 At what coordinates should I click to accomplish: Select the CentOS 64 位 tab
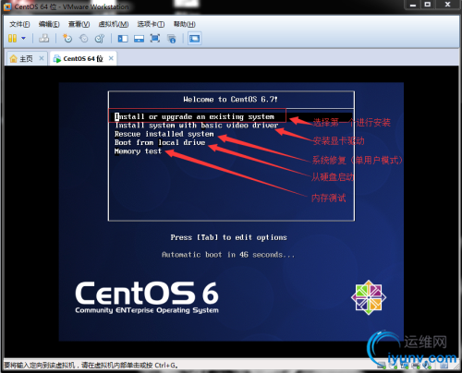(82, 58)
